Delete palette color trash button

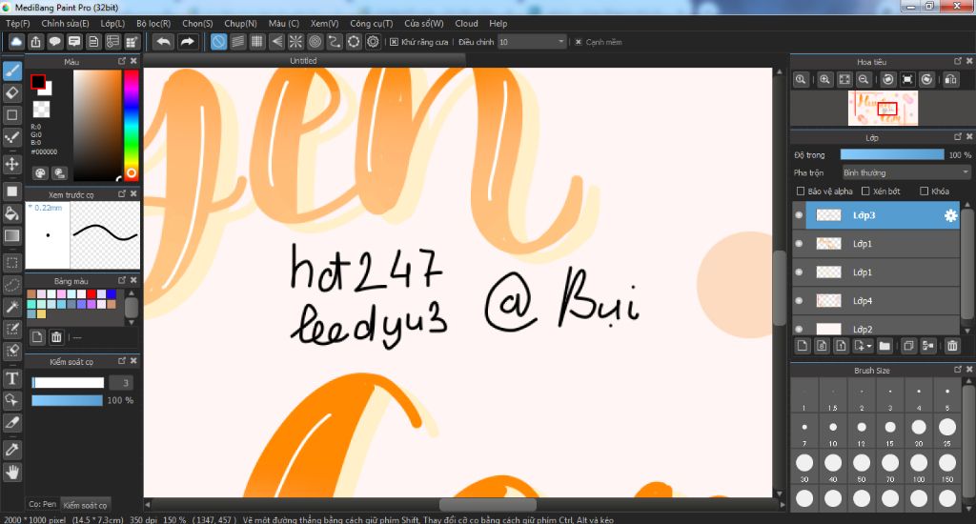click(56, 336)
